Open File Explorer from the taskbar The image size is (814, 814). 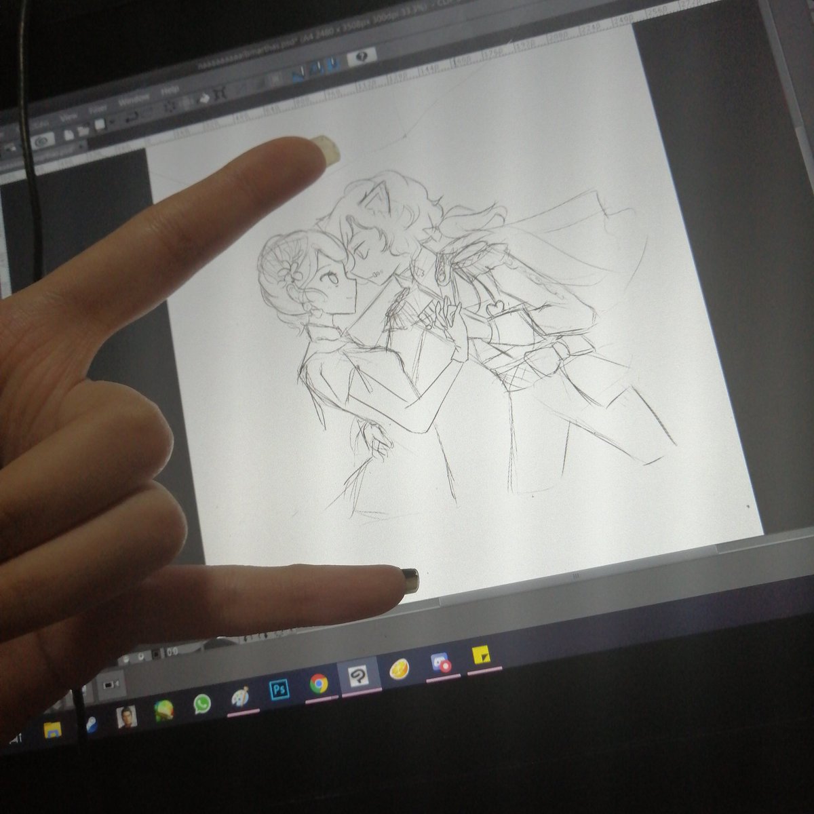pos(53,731)
